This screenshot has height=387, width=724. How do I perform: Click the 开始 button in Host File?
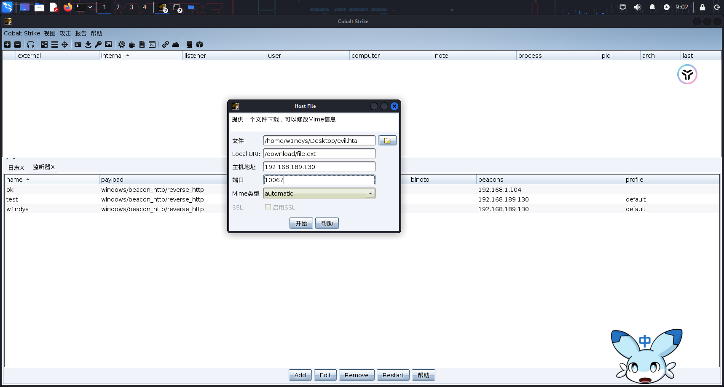pos(301,223)
